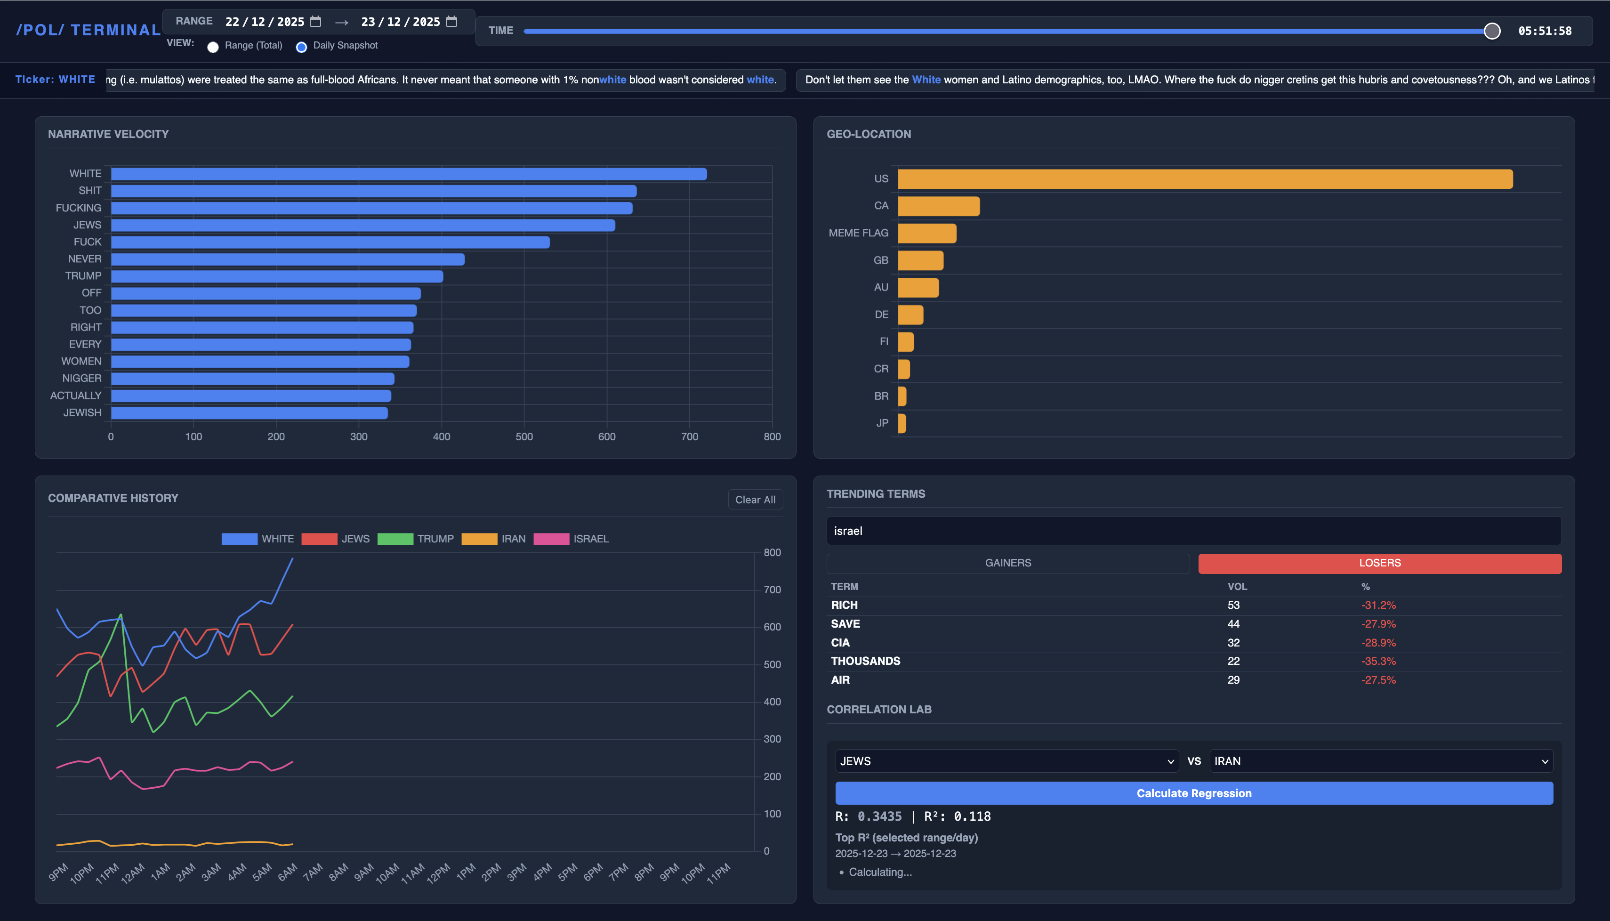Click the Calculate Regression button
Viewport: 1610px width, 921px height.
click(x=1193, y=793)
